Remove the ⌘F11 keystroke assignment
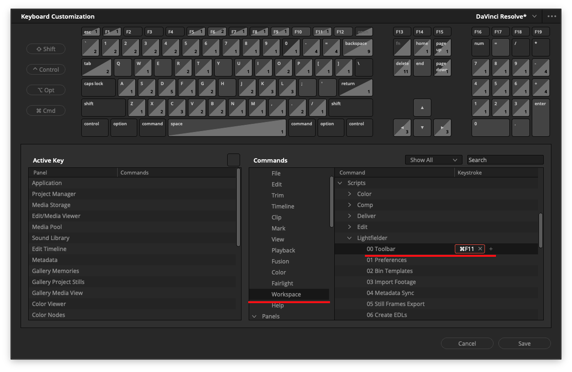The height and width of the screenshot is (372, 572). (480, 249)
